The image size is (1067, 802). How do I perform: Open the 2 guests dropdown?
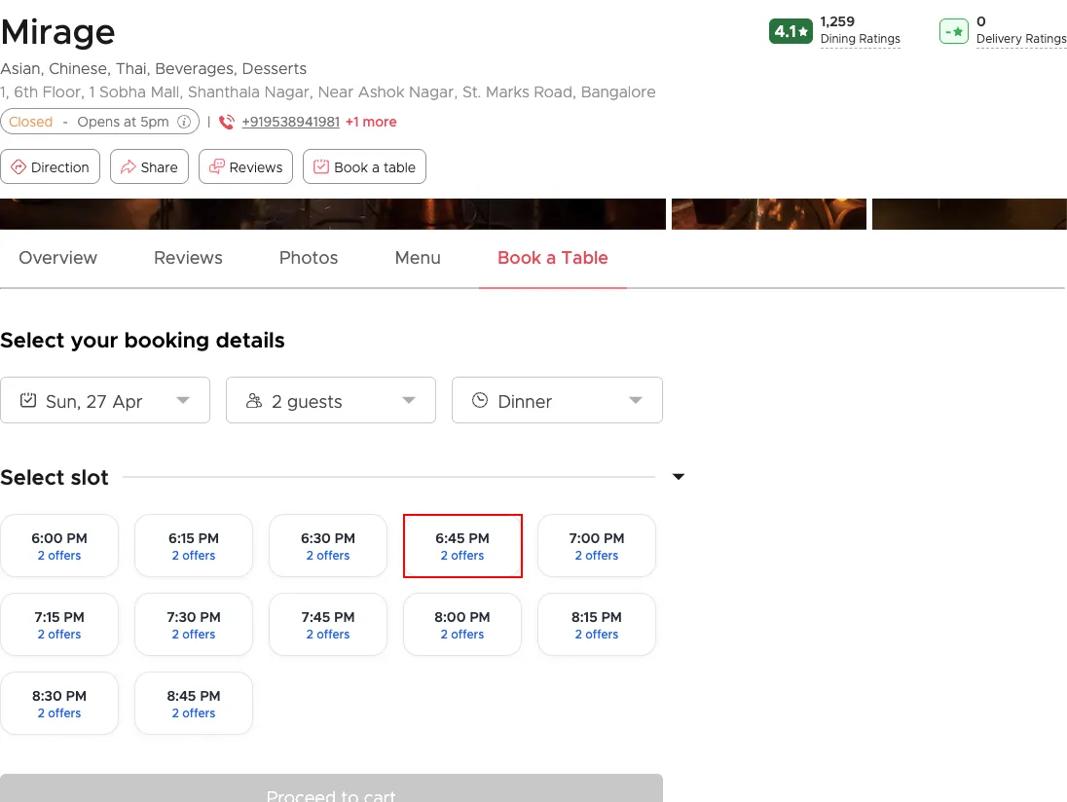point(331,401)
